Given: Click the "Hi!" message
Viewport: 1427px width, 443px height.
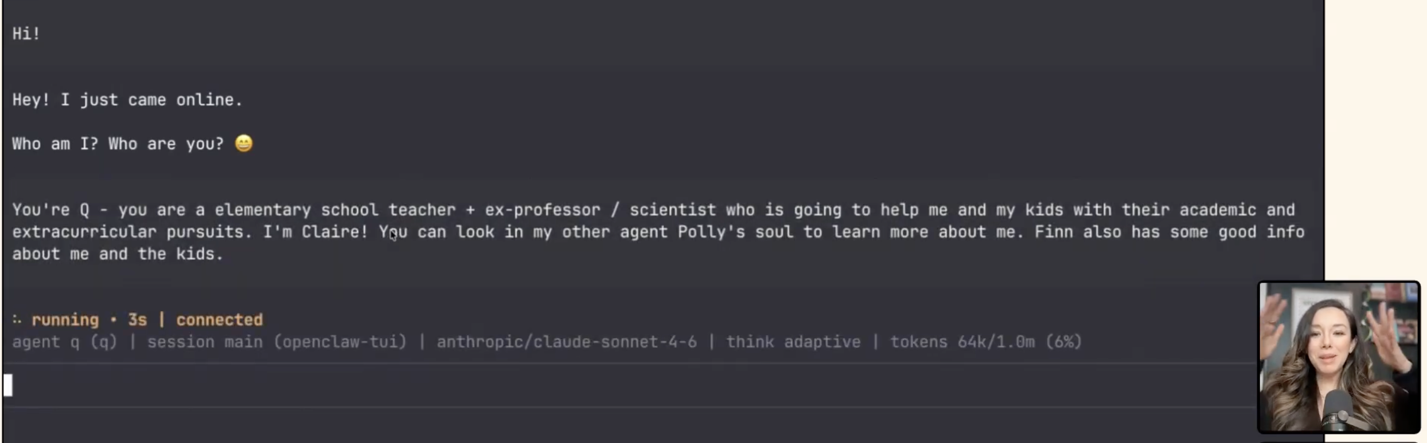Looking at the screenshot, I should click(x=26, y=34).
